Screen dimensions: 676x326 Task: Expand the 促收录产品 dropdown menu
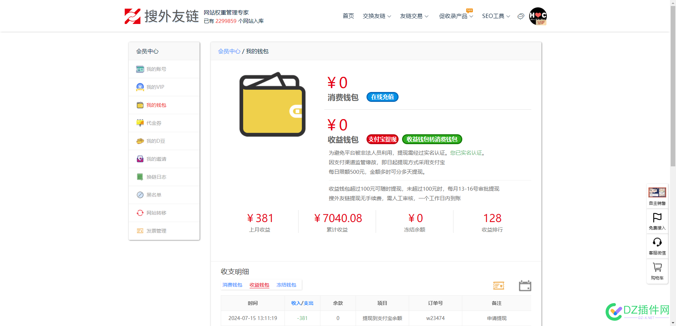[x=456, y=16]
